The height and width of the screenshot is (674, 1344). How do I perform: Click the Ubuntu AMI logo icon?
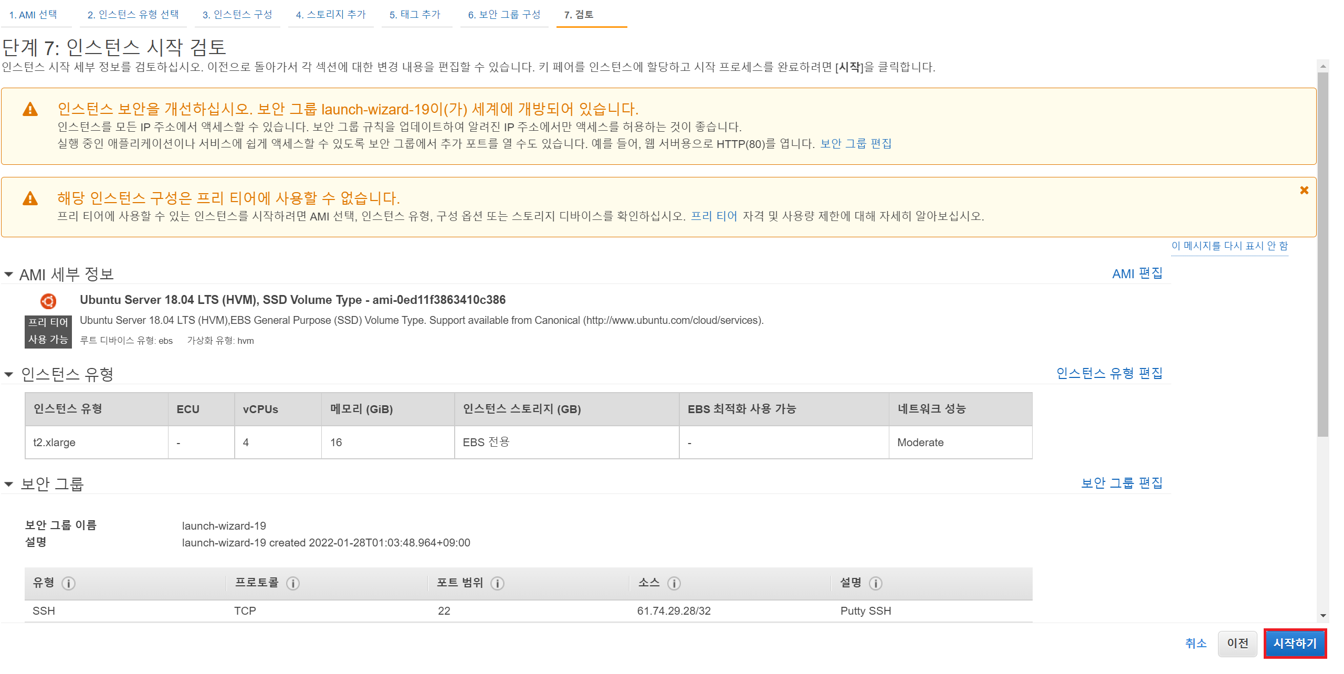48,301
